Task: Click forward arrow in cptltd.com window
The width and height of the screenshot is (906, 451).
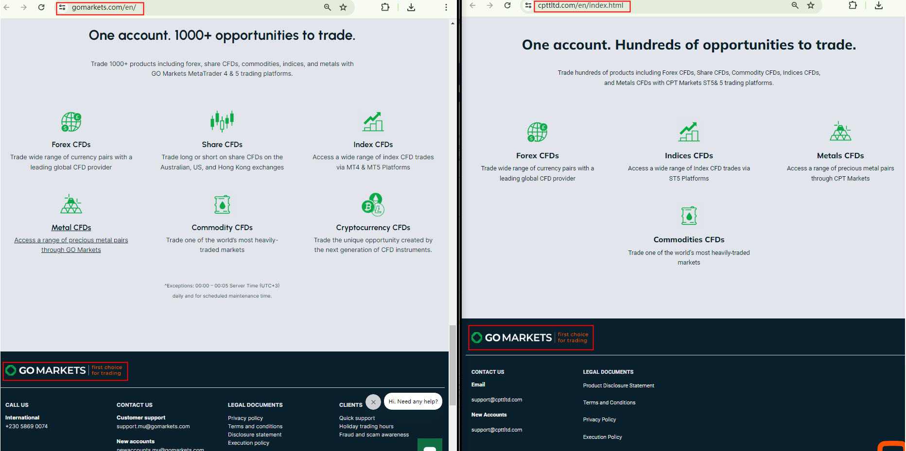Action: tap(490, 5)
